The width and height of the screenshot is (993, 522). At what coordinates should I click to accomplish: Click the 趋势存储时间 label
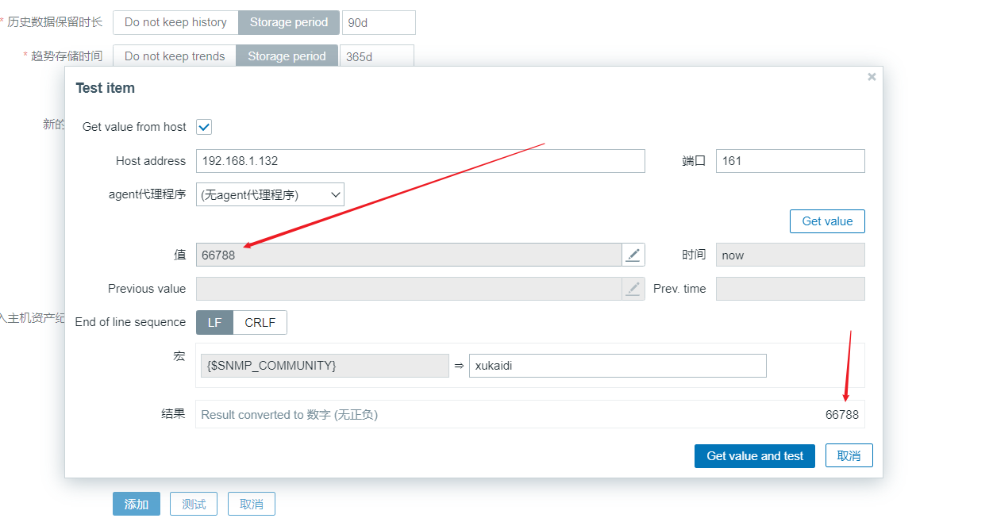67,56
